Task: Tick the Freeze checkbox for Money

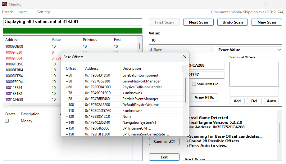Action: (7, 121)
